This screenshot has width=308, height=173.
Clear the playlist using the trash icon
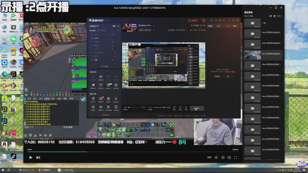tap(275, 16)
